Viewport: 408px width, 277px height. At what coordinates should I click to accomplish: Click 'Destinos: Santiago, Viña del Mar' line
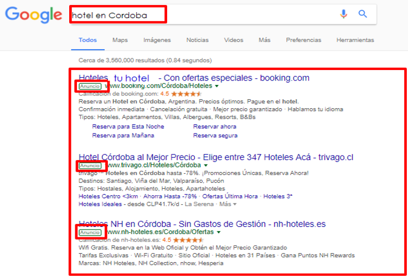tap(151, 181)
